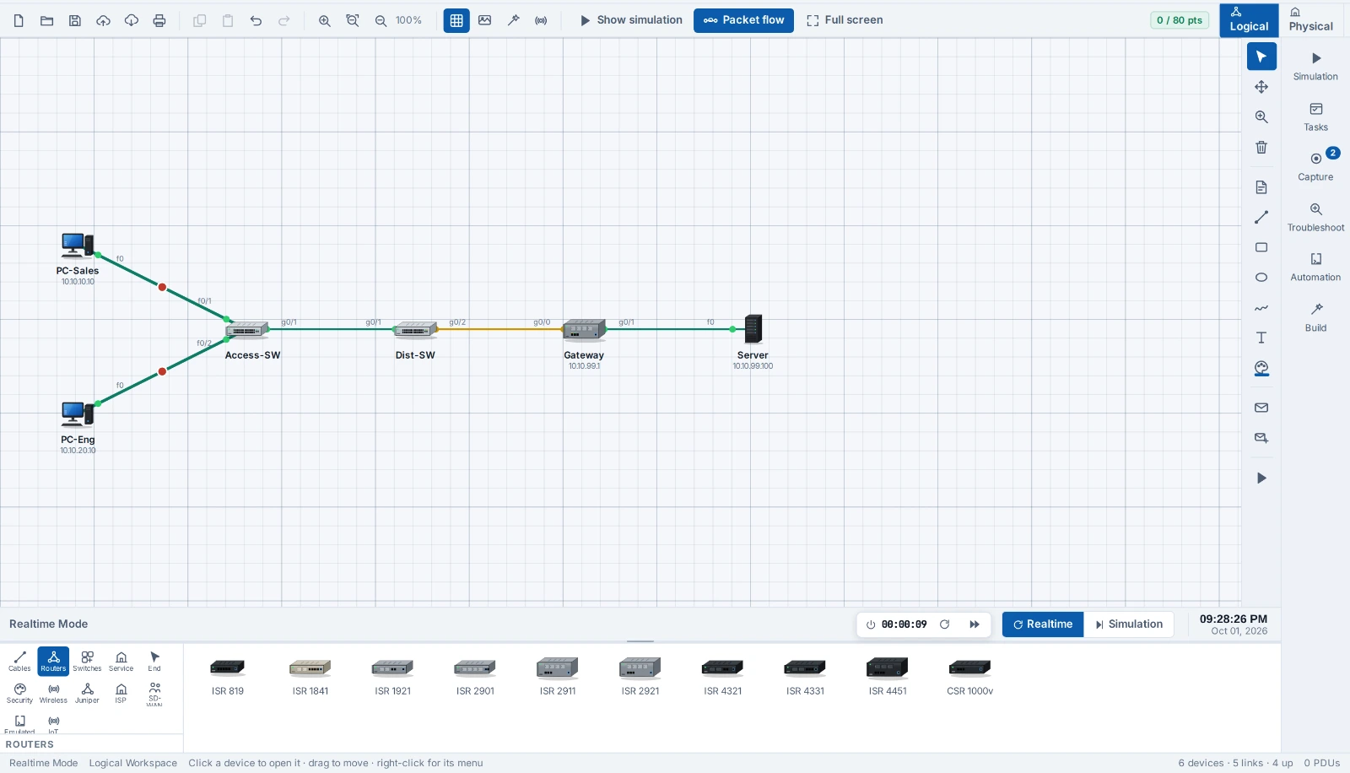Viewport: 1350px width, 773px height.
Task: Switch to the Physical tab
Action: (x=1310, y=20)
